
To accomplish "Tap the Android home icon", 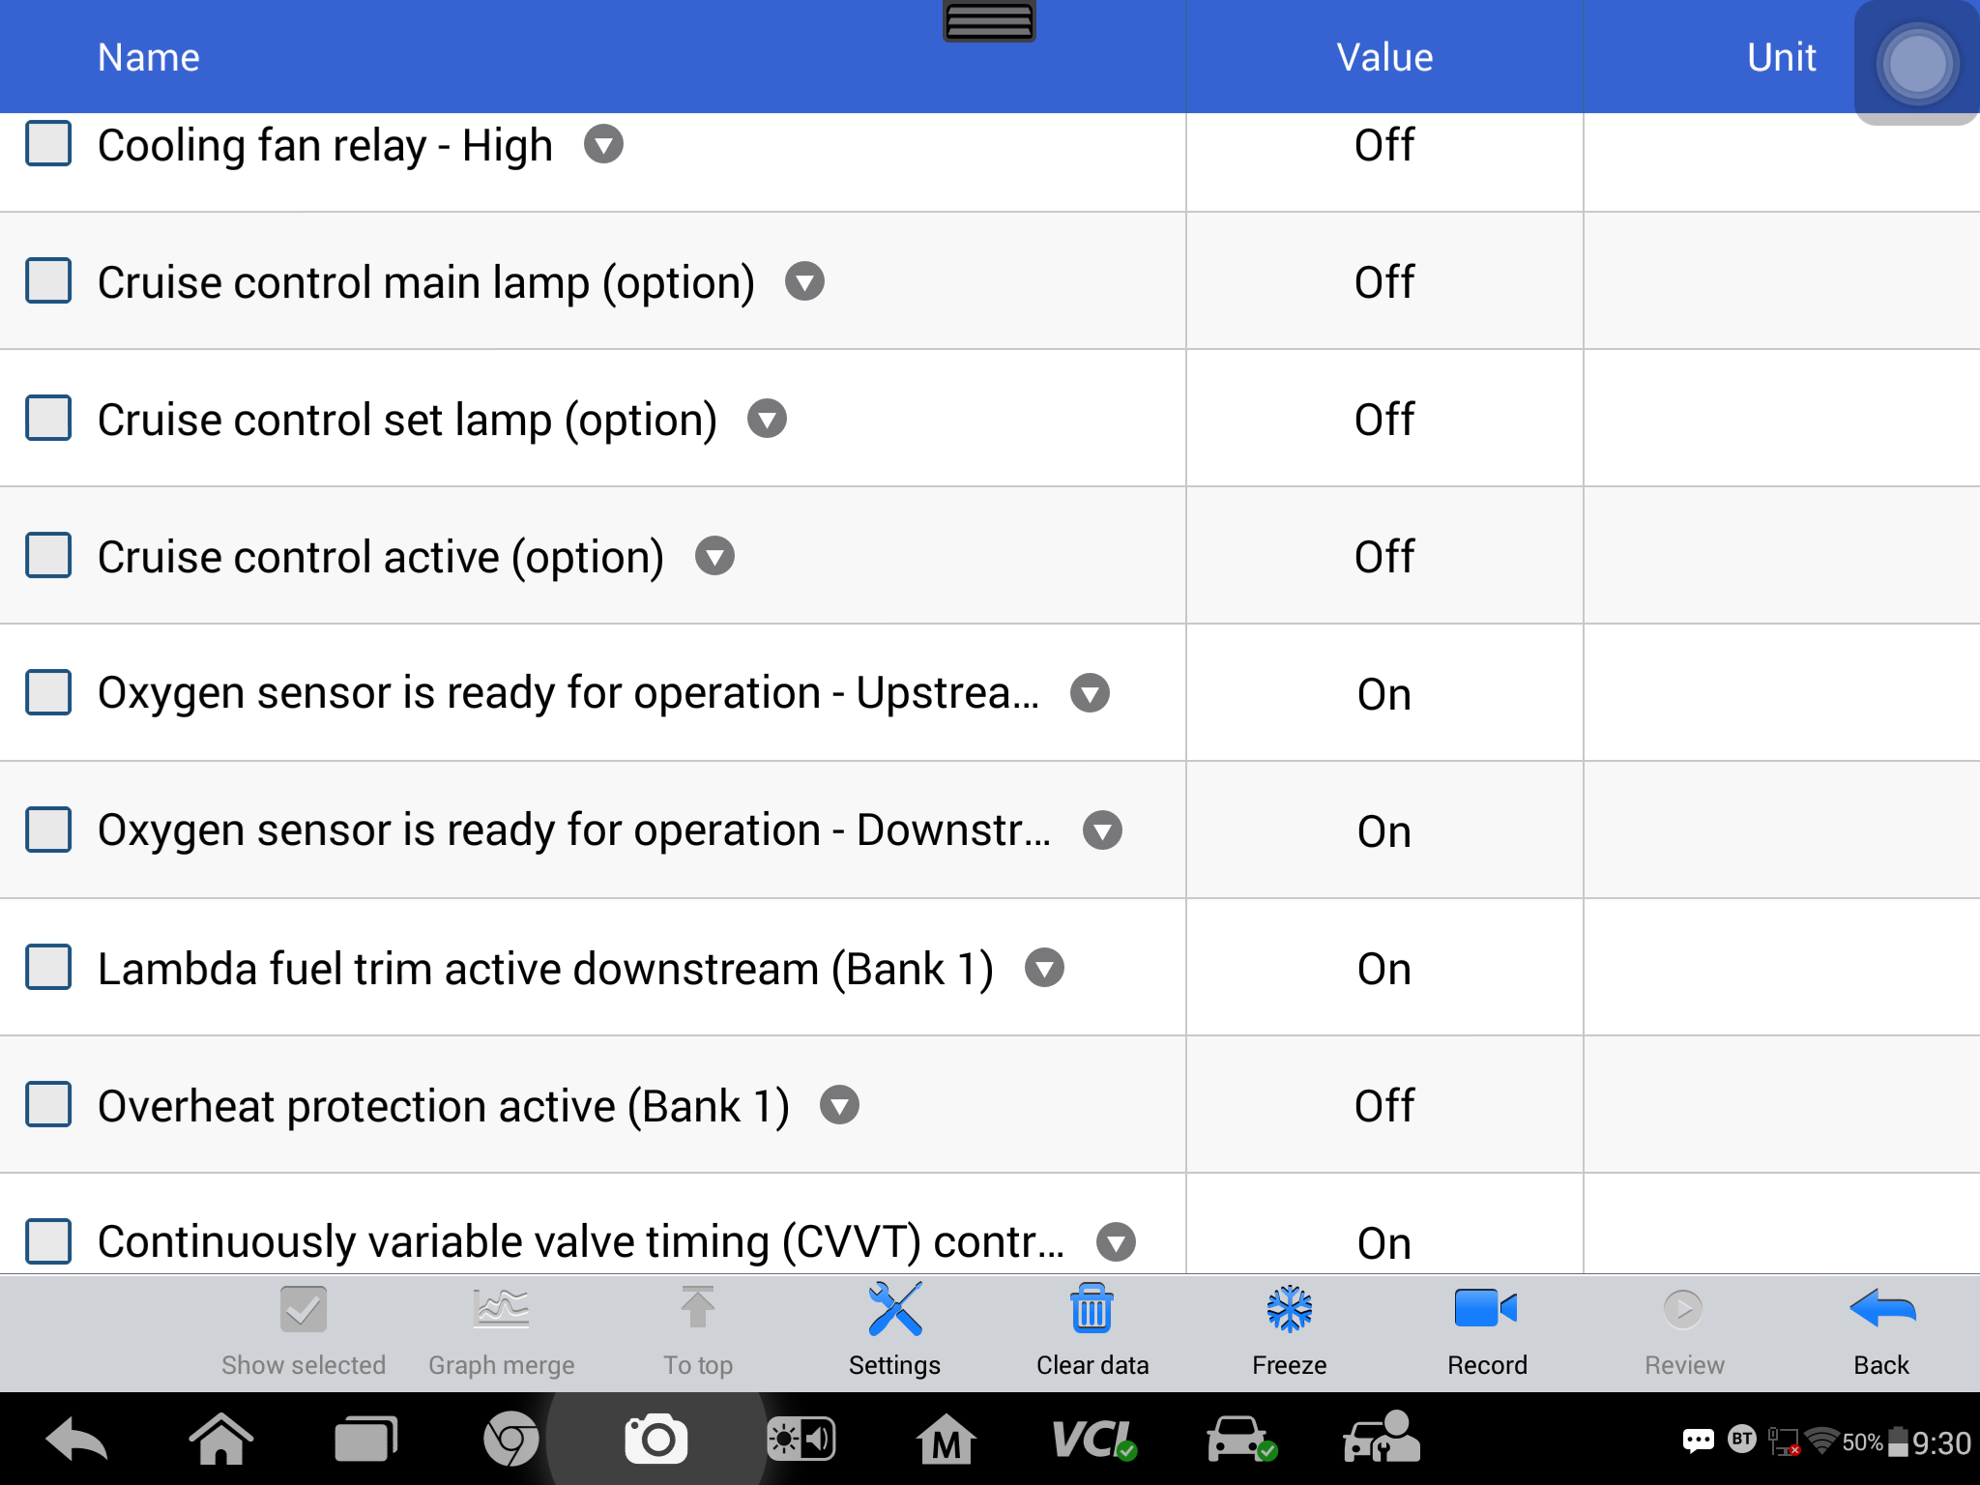I will coord(220,1440).
